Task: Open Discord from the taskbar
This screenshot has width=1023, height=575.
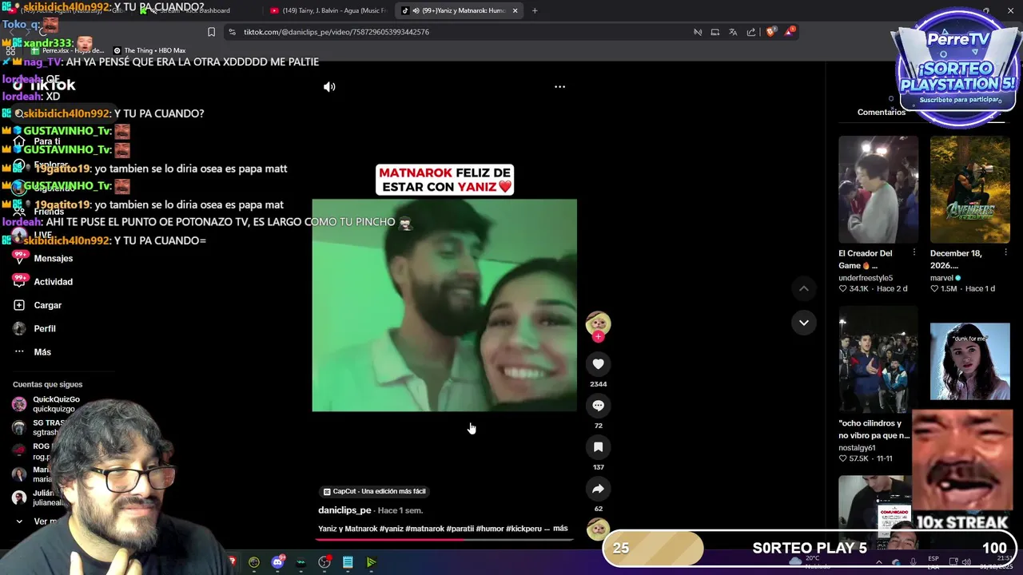Action: click(277, 562)
